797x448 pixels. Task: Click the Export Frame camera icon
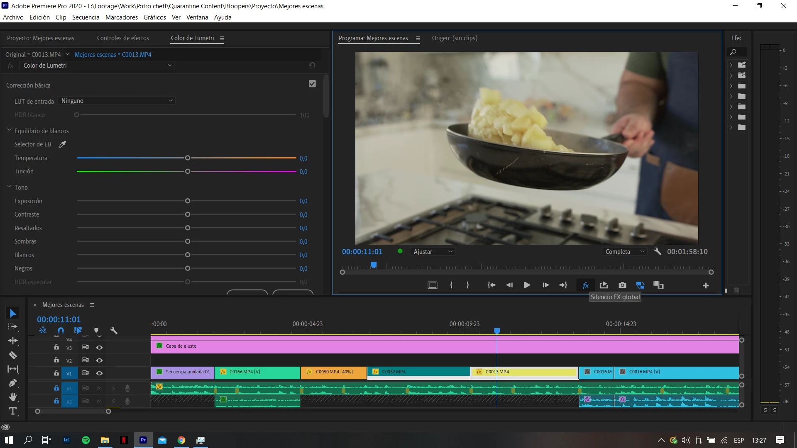click(622, 285)
